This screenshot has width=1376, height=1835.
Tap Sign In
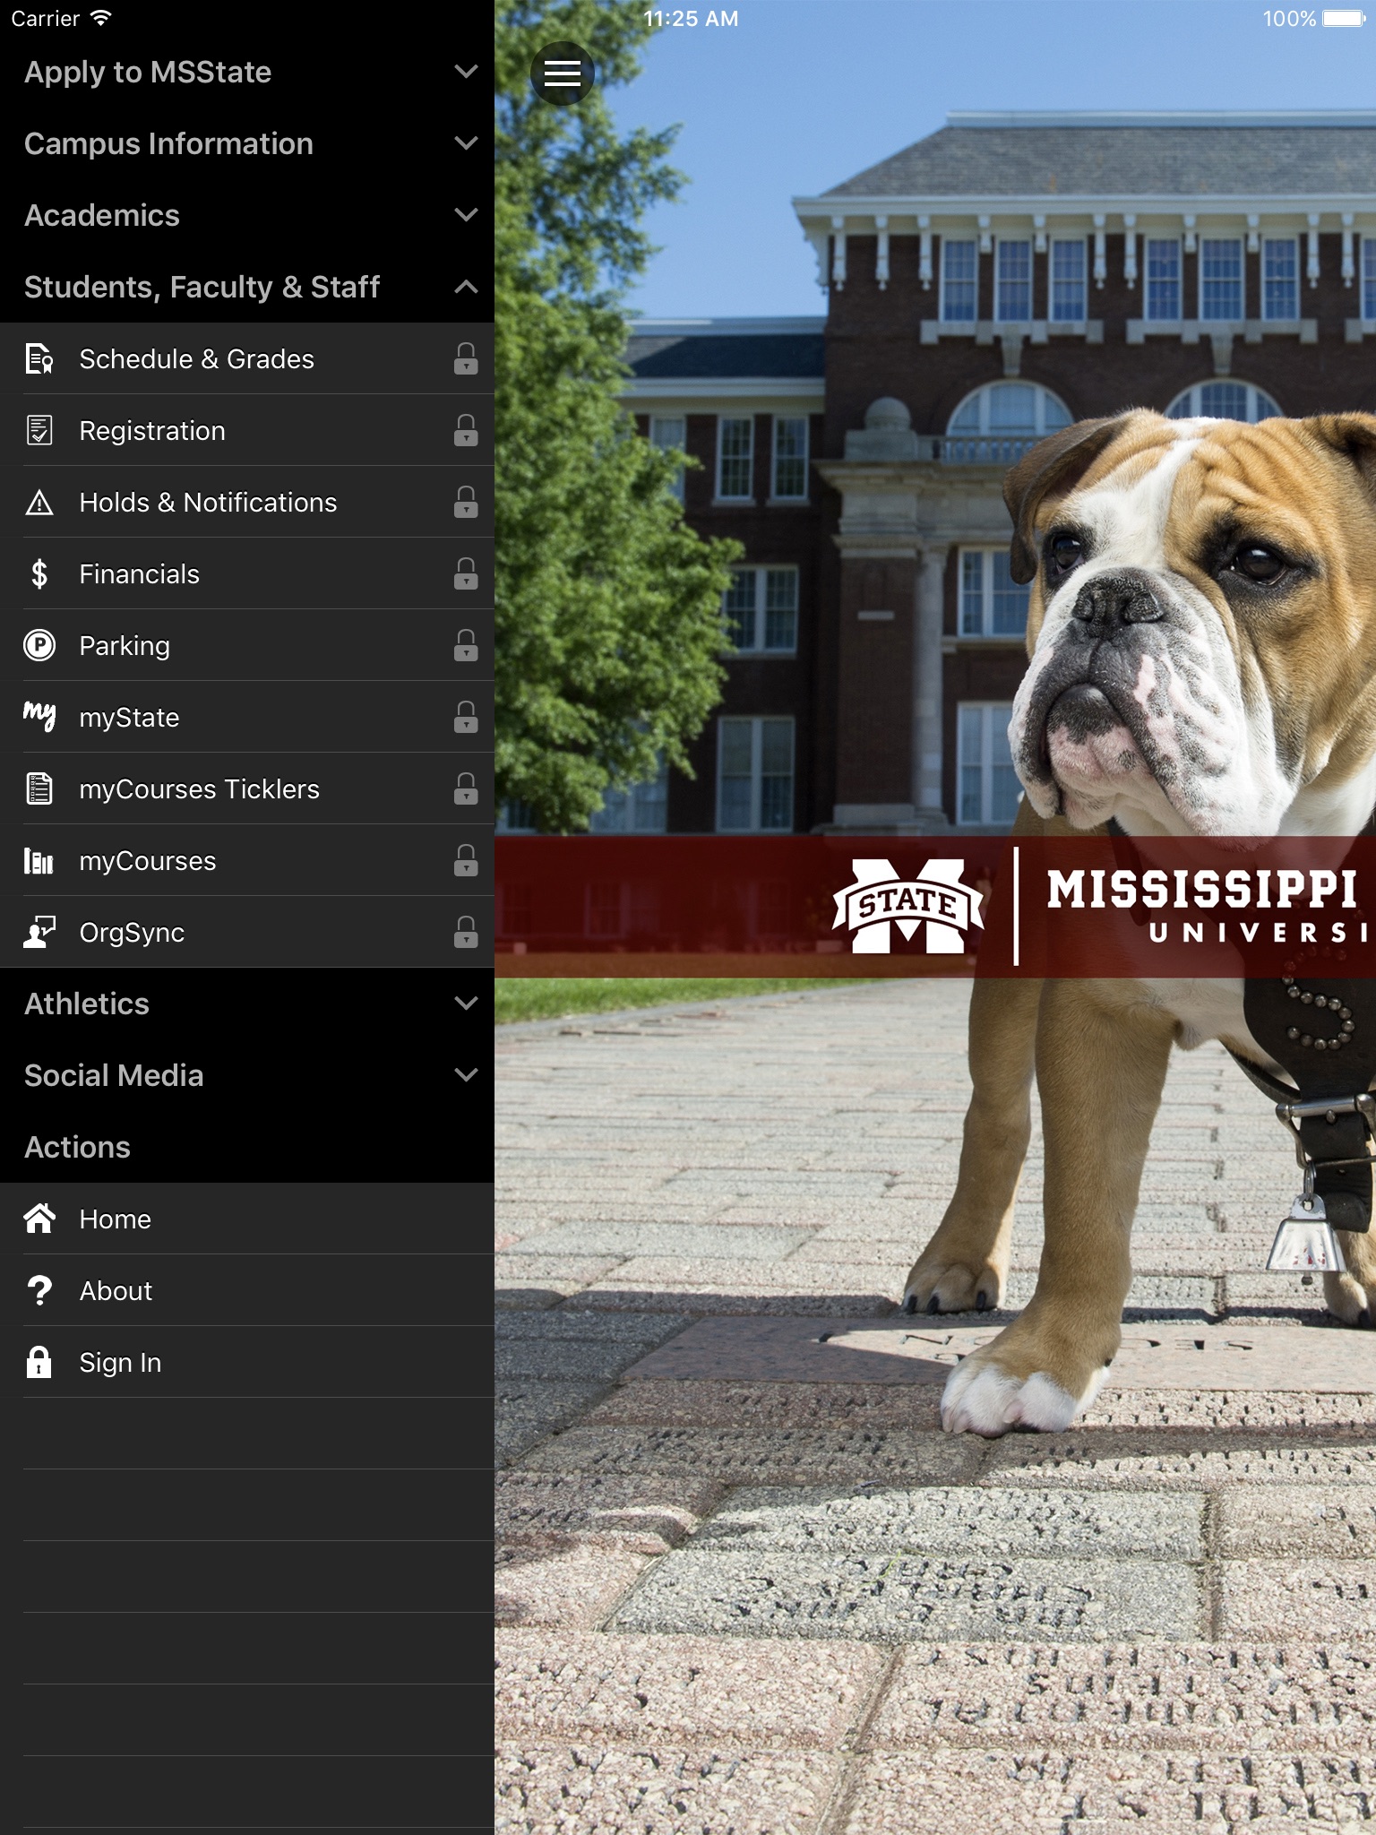[247, 1362]
